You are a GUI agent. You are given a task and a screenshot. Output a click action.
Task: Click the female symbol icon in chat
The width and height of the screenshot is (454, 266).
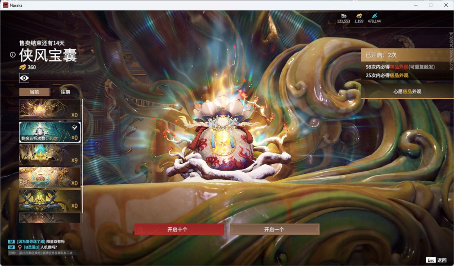20,247
